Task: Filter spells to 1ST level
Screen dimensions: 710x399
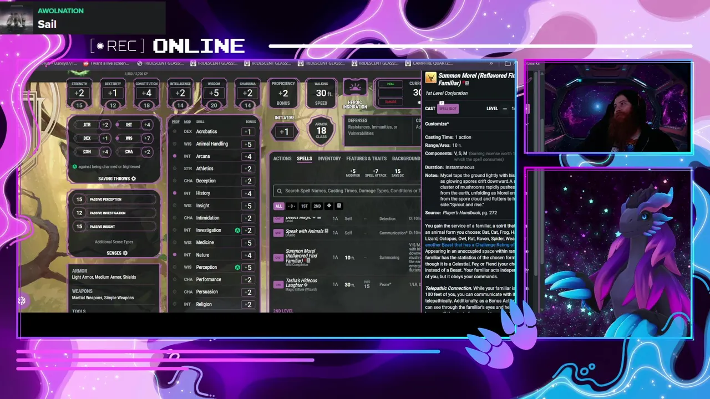Action: tap(304, 206)
